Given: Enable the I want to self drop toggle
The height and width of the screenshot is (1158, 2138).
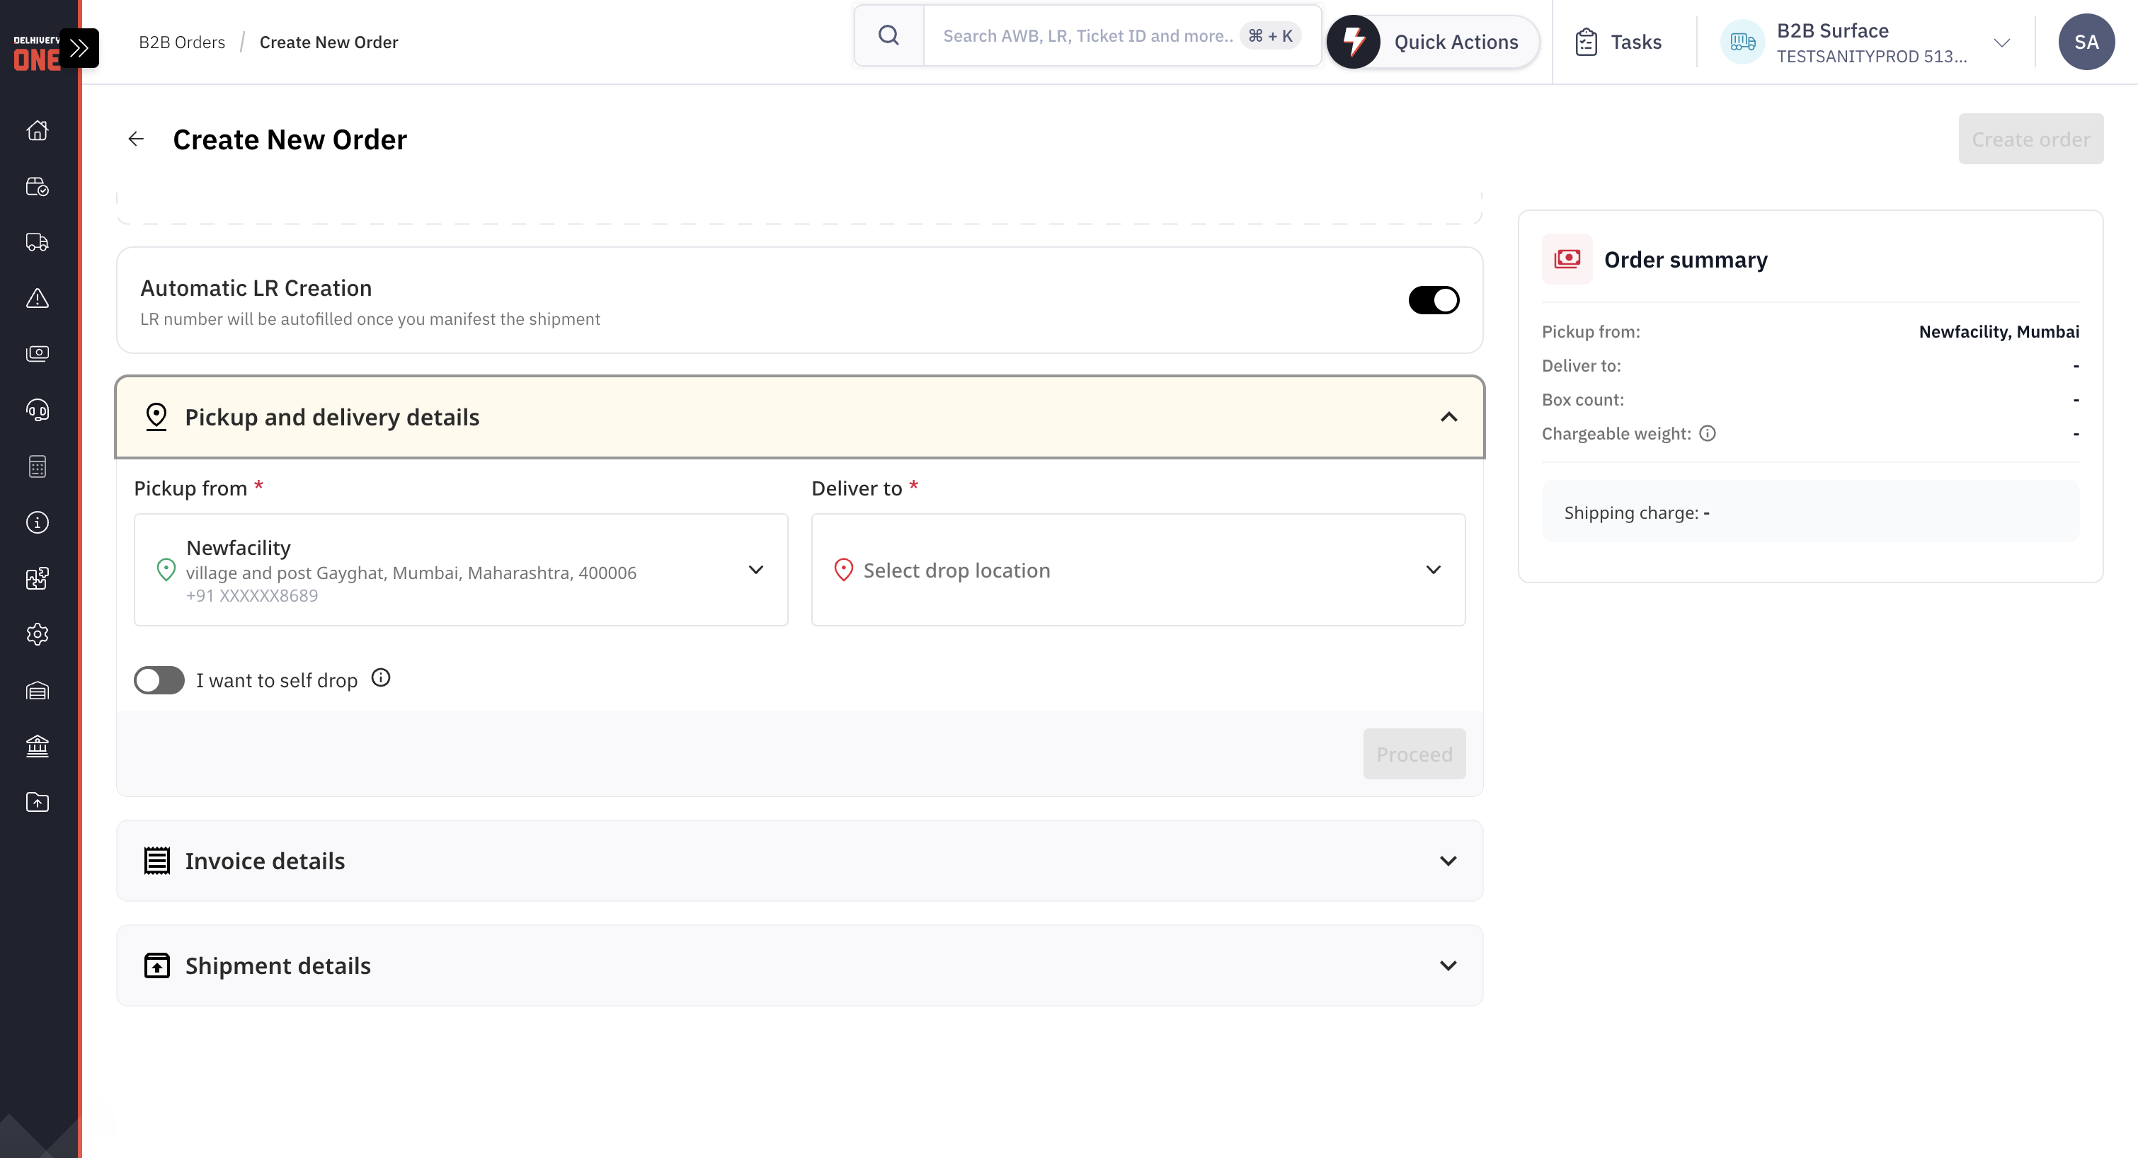Looking at the screenshot, I should pyautogui.click(x=159, y=680).
